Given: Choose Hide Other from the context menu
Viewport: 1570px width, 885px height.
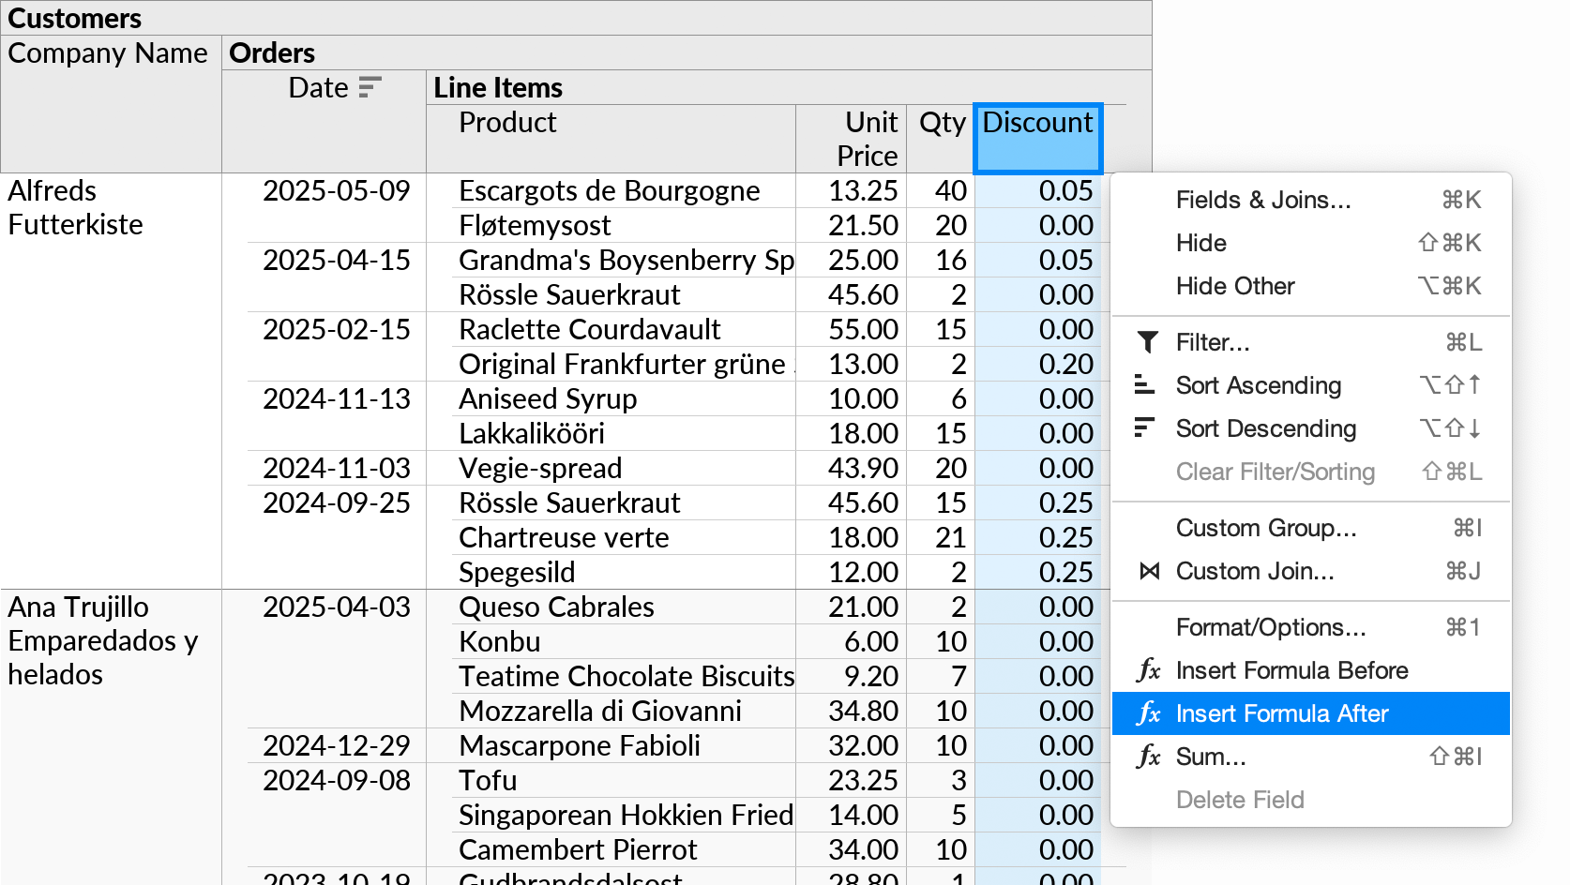Looking at the screenshot, I should (1235, 286).
